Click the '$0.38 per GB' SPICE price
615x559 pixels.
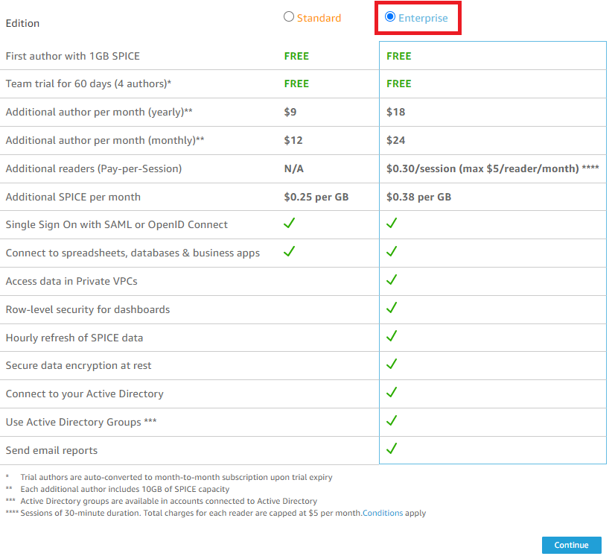point(418,197)
